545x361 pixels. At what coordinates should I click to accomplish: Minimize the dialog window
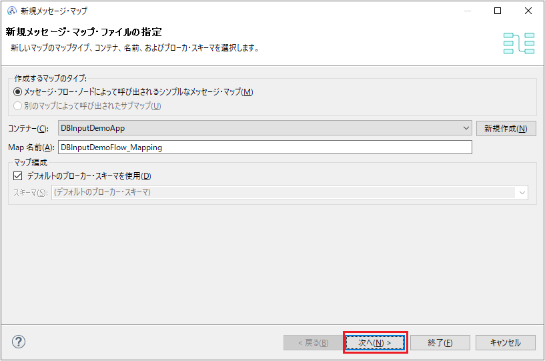tap(468, 11)
